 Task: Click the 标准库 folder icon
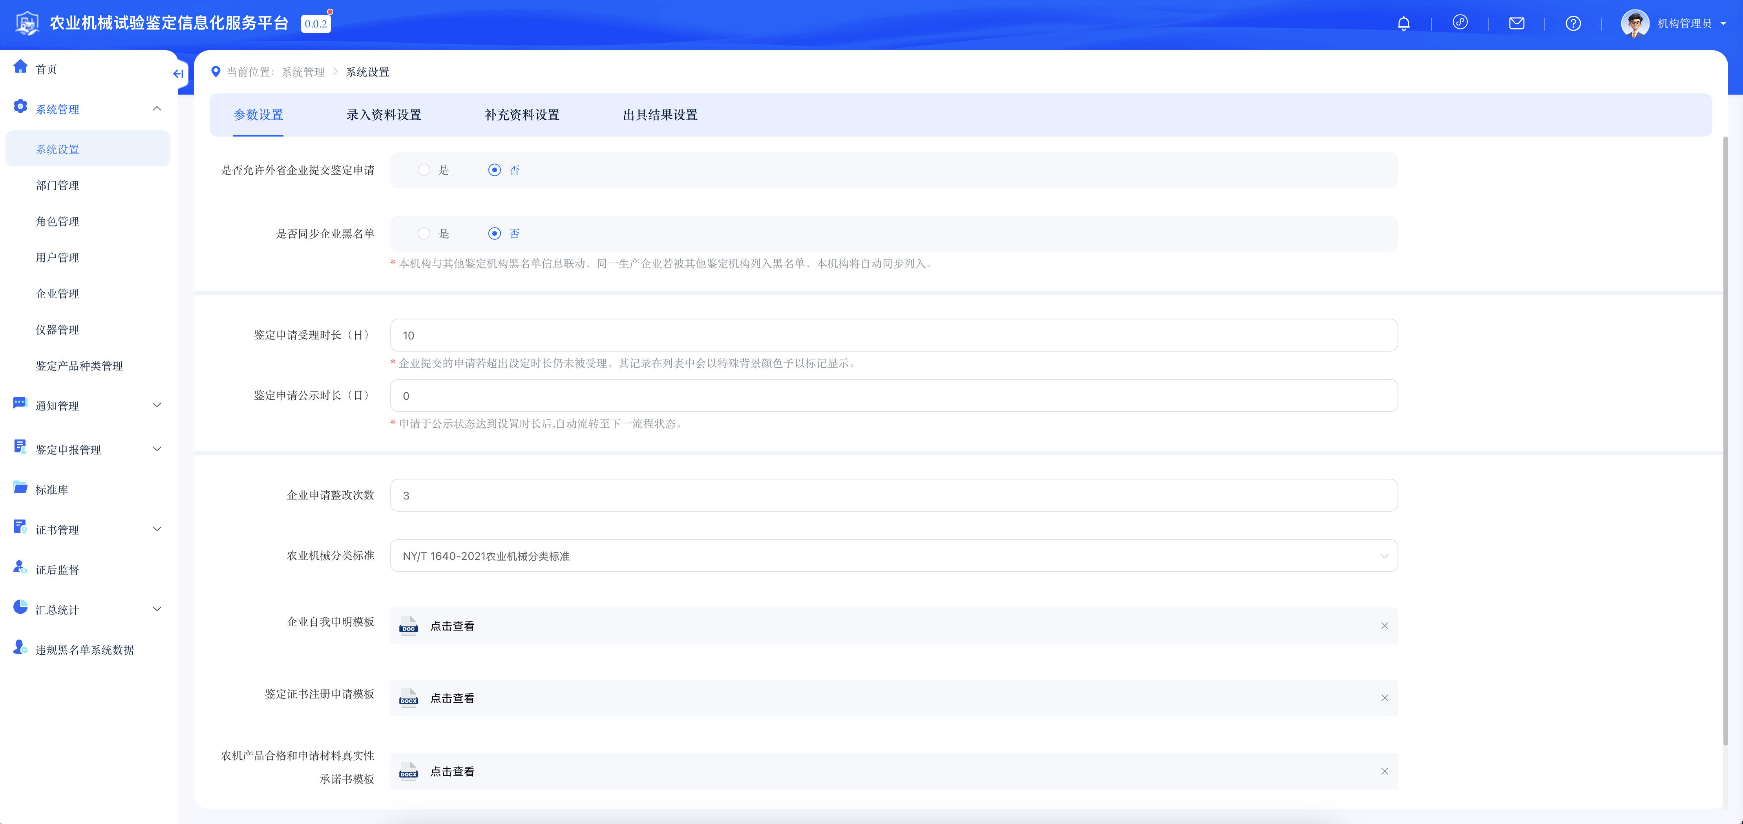20,488
